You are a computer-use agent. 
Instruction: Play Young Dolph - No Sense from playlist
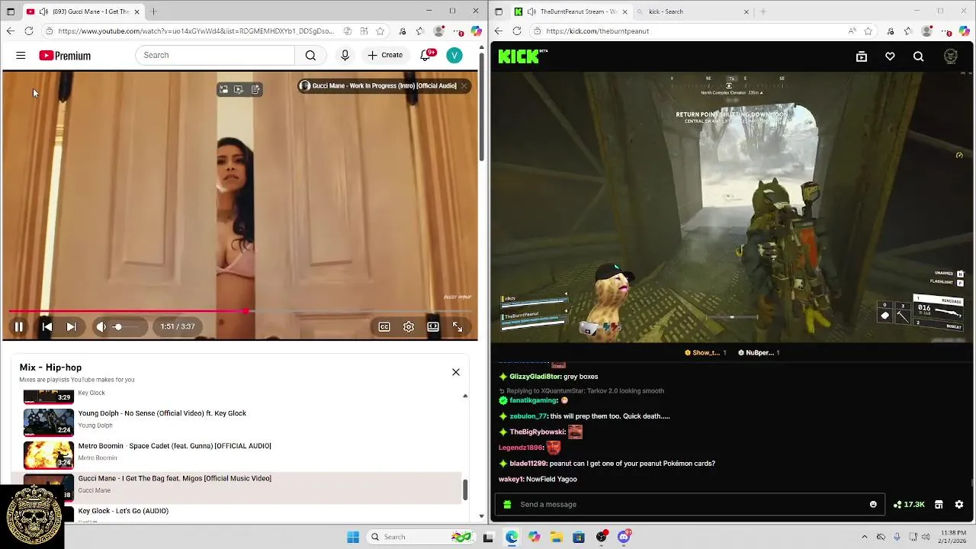pos(162,413)
